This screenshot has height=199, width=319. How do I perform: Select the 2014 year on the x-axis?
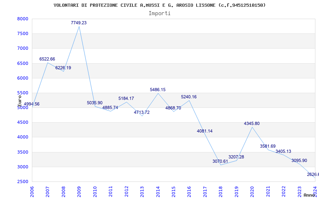(x=158, y=191)
